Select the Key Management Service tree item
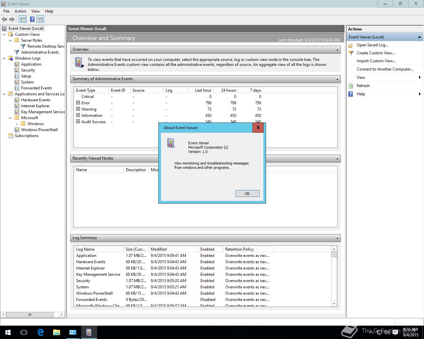The height and width of the screenshot is (339, 424). click(43, 112)
